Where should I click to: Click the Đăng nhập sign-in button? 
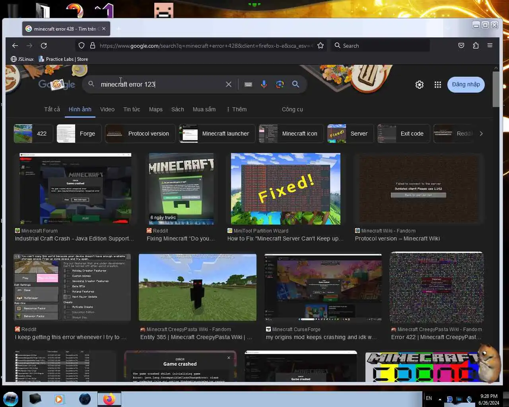(466, 85)
